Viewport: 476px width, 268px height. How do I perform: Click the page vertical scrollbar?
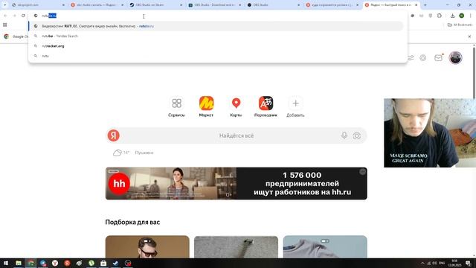475,72
